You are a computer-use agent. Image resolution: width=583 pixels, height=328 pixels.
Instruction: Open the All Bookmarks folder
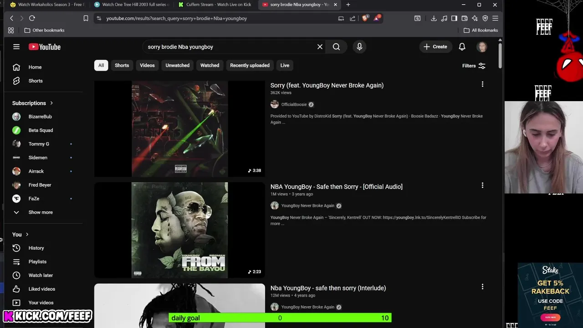click(x=481, y=30)
